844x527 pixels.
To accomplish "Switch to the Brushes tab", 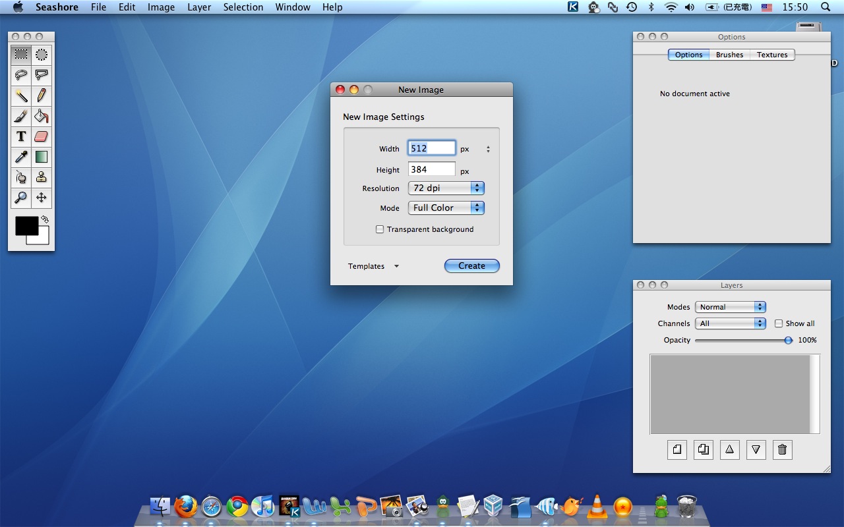I will (x=729, y=55).
